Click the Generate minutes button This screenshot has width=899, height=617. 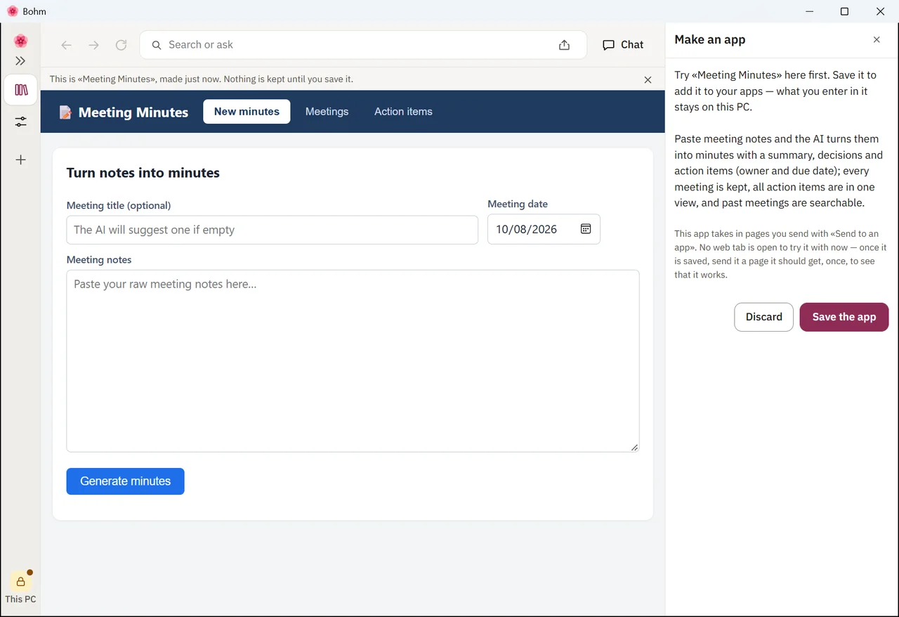[x=126, y=481]
